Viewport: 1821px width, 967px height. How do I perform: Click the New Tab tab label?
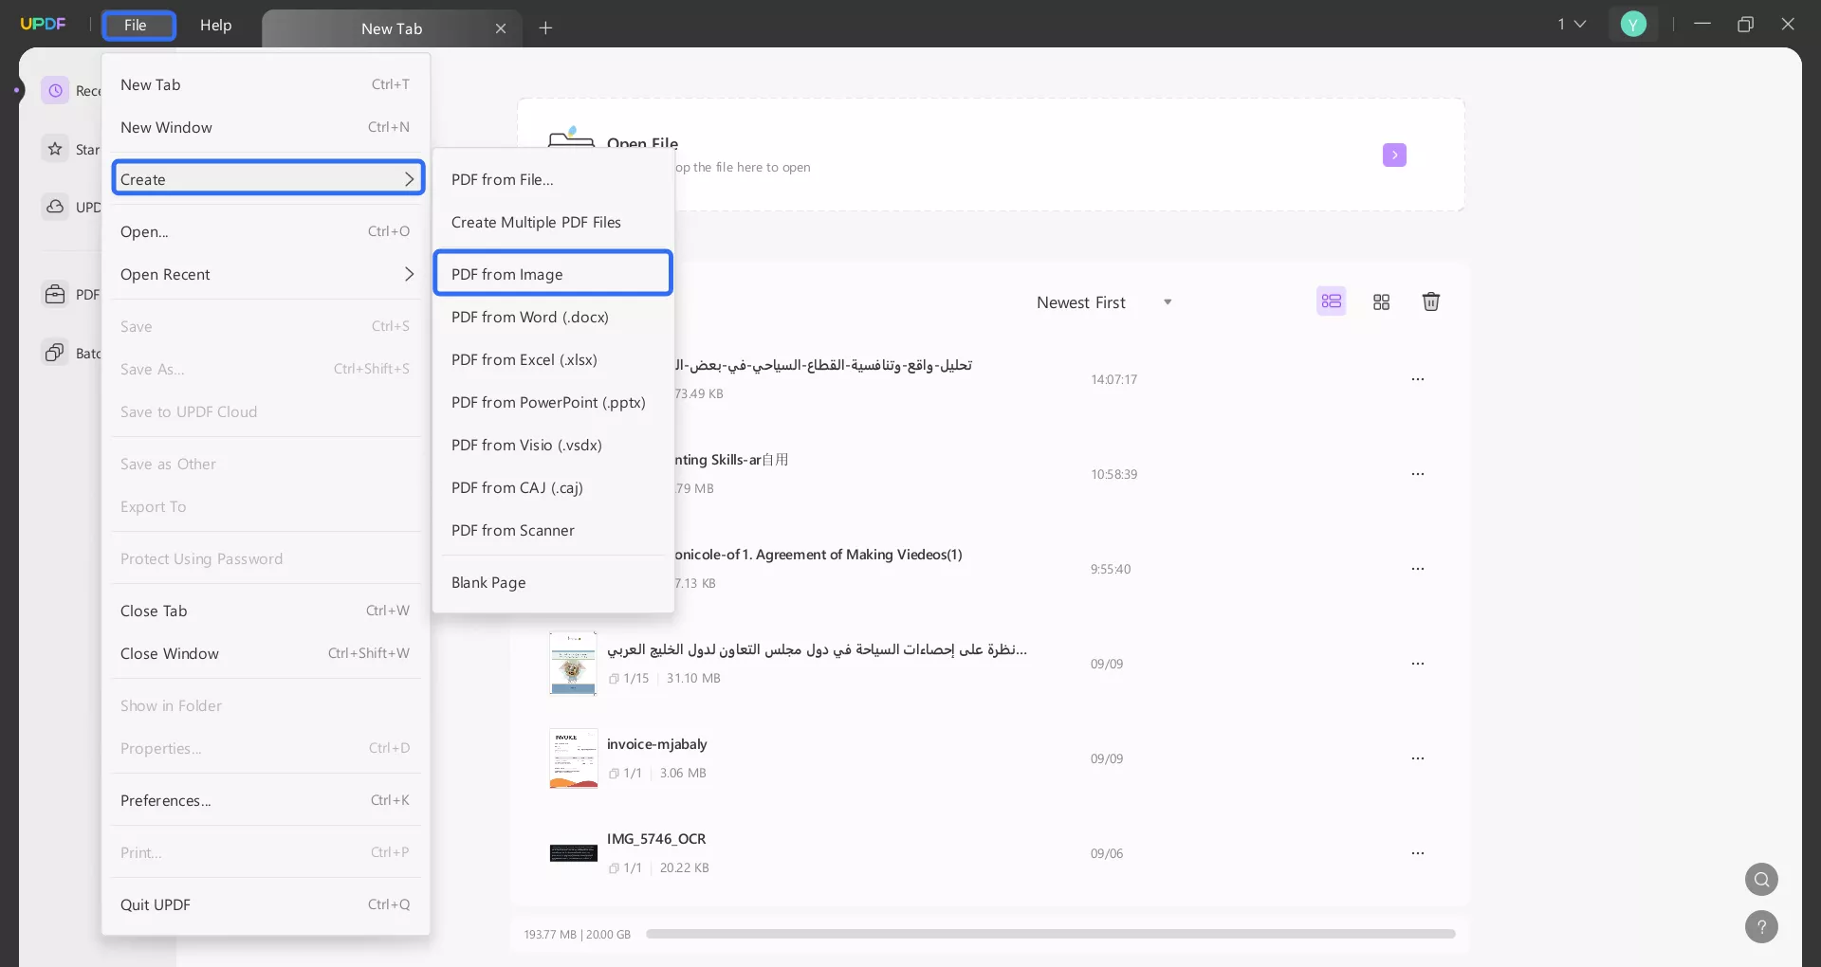pos(392,28)
